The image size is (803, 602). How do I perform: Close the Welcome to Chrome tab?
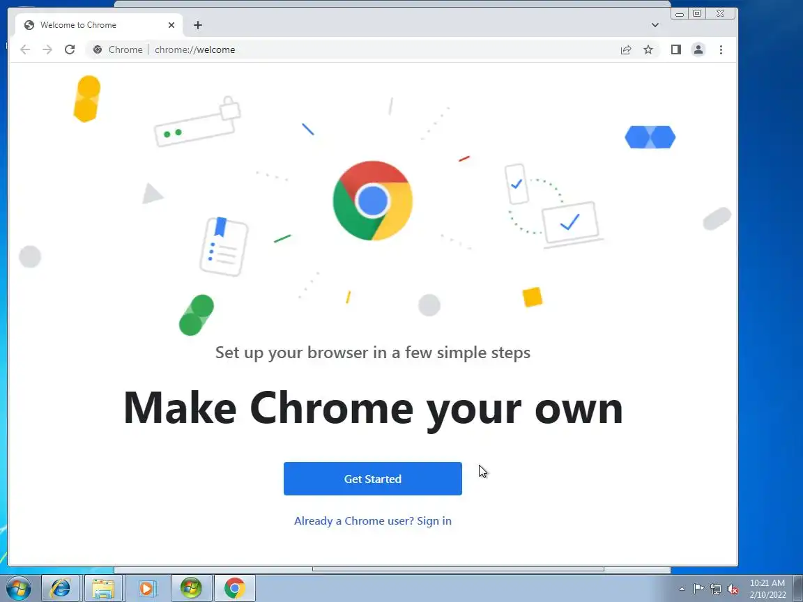171,24
